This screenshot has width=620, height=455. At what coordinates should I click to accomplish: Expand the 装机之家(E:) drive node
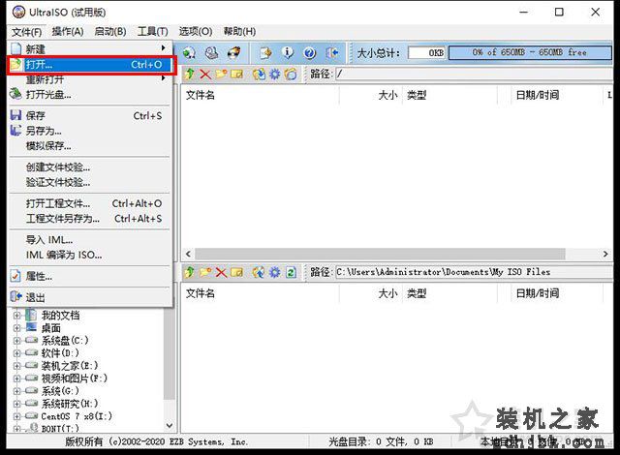tap(17, 366)
